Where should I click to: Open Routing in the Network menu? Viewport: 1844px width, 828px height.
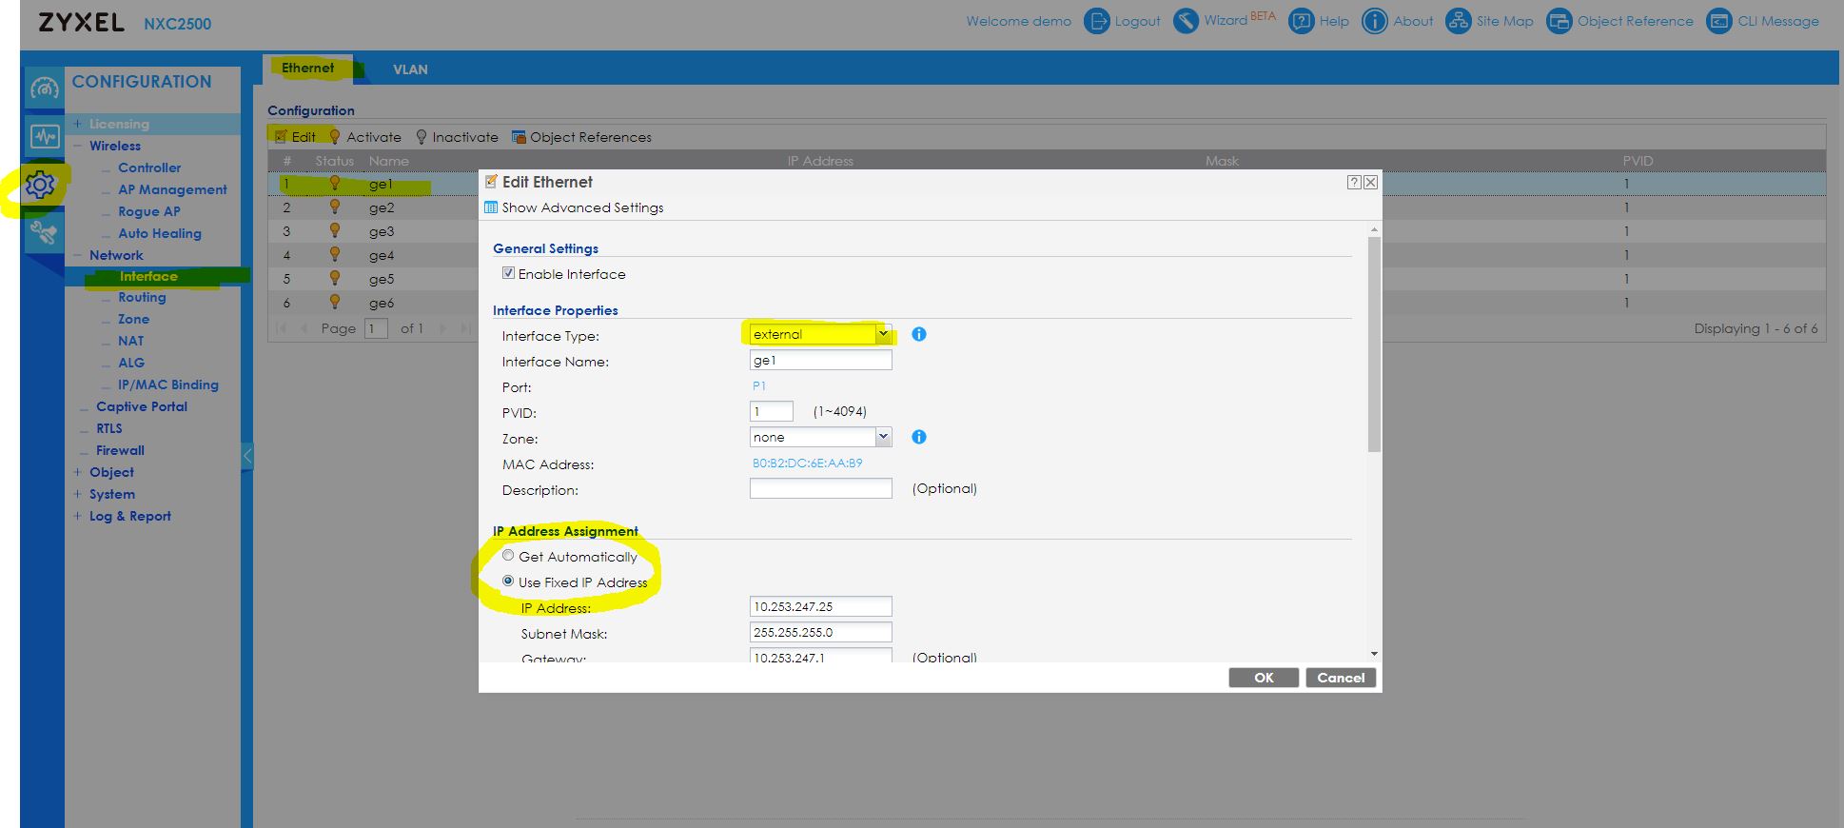click(x=142, y=297)
